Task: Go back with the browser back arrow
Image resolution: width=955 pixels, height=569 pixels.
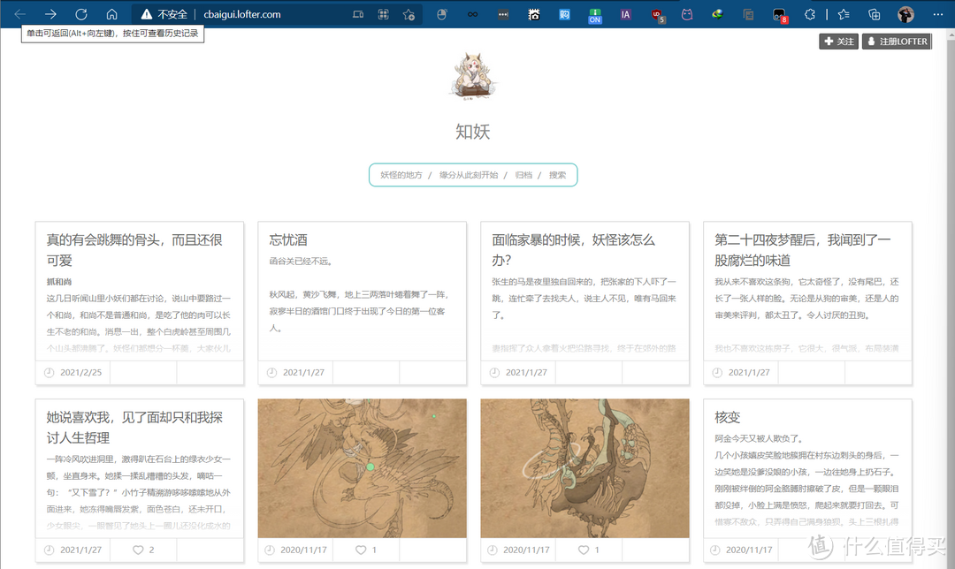Action: [x=20, y=14]
